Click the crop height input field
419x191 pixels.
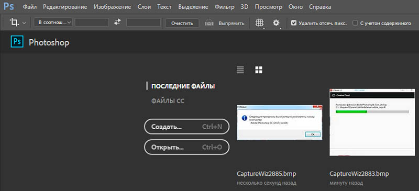[x=144, y=23]
